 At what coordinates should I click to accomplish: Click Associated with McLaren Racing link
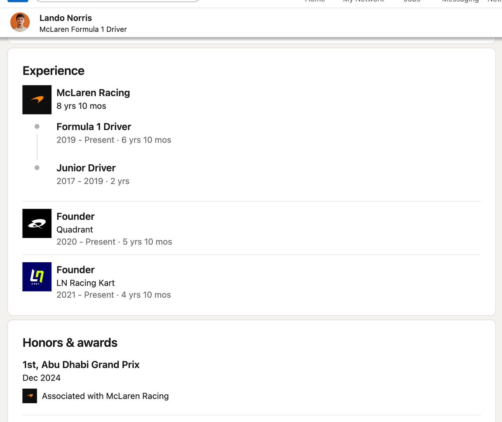(105, 396)
